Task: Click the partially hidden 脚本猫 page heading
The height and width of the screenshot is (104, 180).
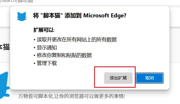Action: (5, 47)
